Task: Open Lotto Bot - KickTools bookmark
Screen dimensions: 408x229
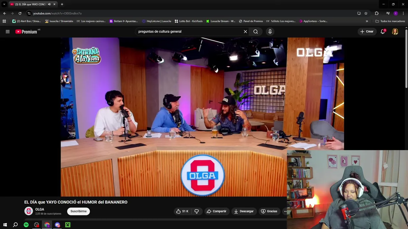Action: [189, 21]
